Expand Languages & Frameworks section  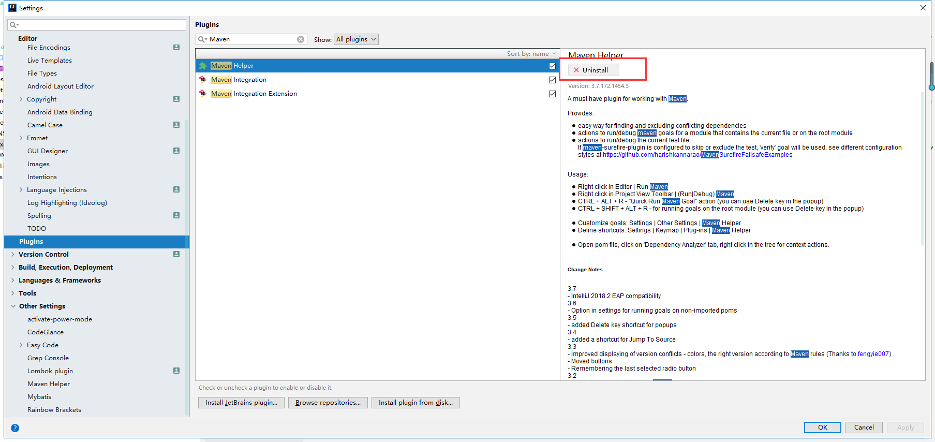click(12, 280)
